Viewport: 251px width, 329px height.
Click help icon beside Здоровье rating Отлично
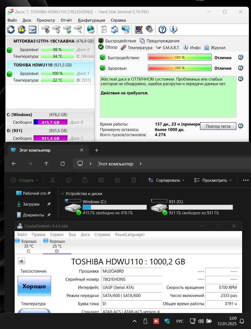(240, 68)
